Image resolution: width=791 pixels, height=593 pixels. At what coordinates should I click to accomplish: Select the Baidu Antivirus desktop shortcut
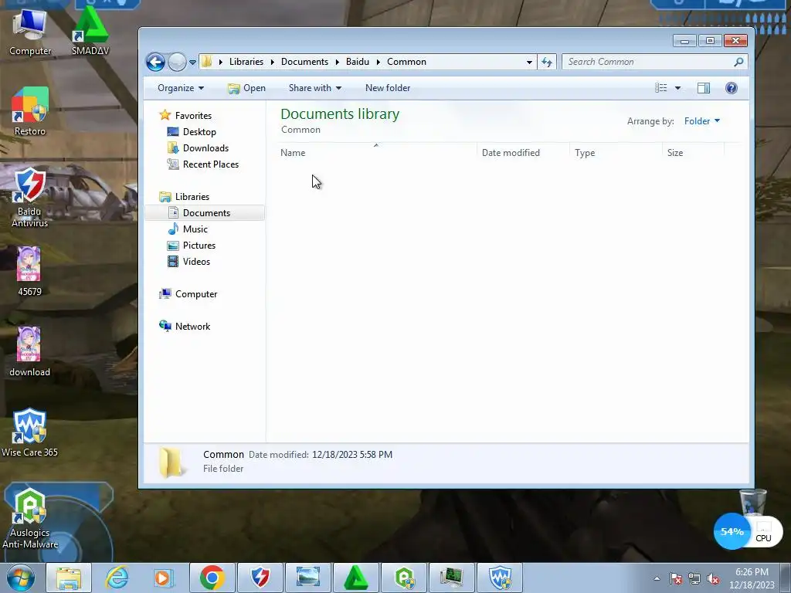click(30, 198)
